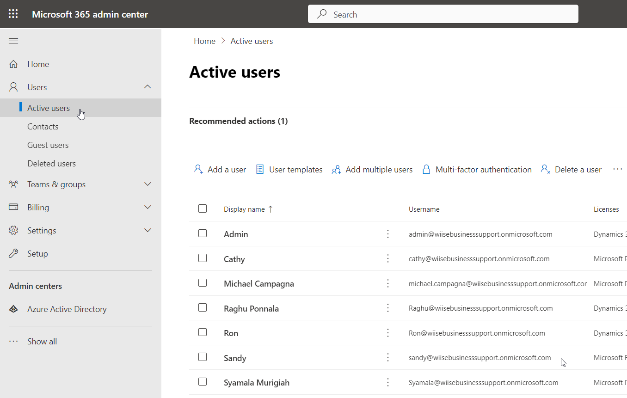Open more actions for Admin row
Screen dimensions: 627x398
388,234
